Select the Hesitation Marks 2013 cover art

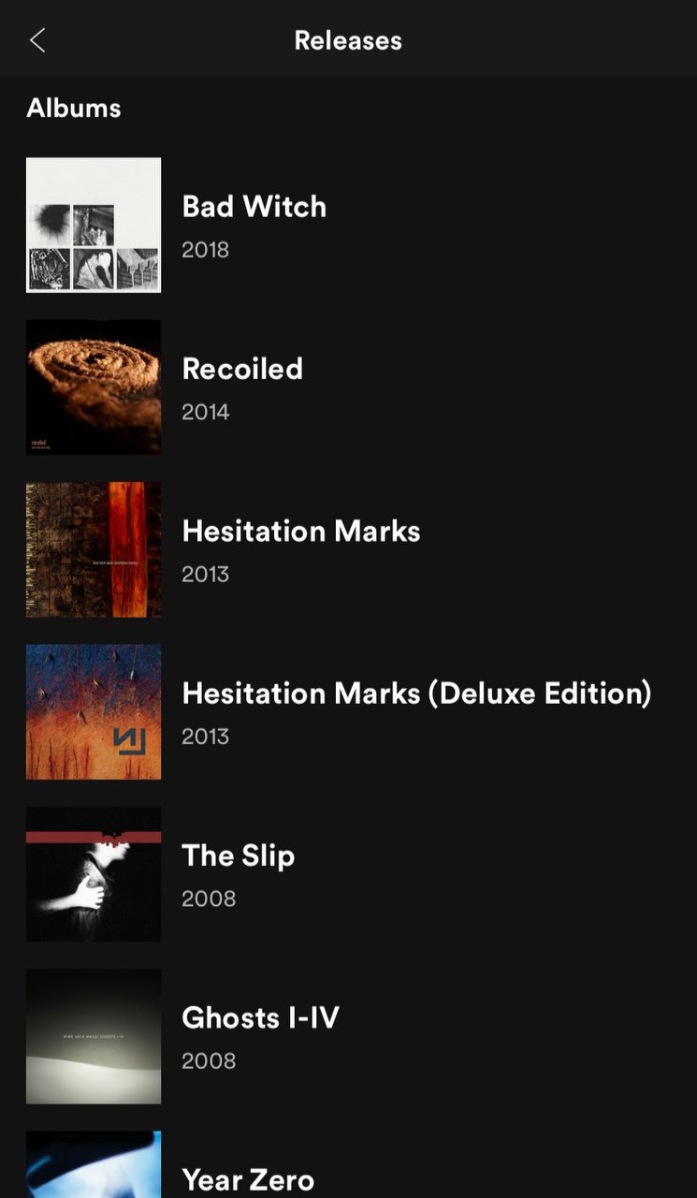click(x=94, y=549)
